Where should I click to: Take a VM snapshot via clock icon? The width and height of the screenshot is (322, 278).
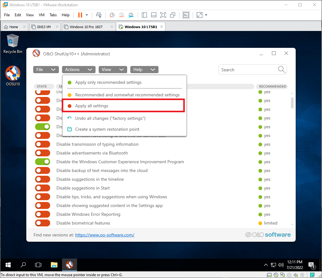(112, 15)
